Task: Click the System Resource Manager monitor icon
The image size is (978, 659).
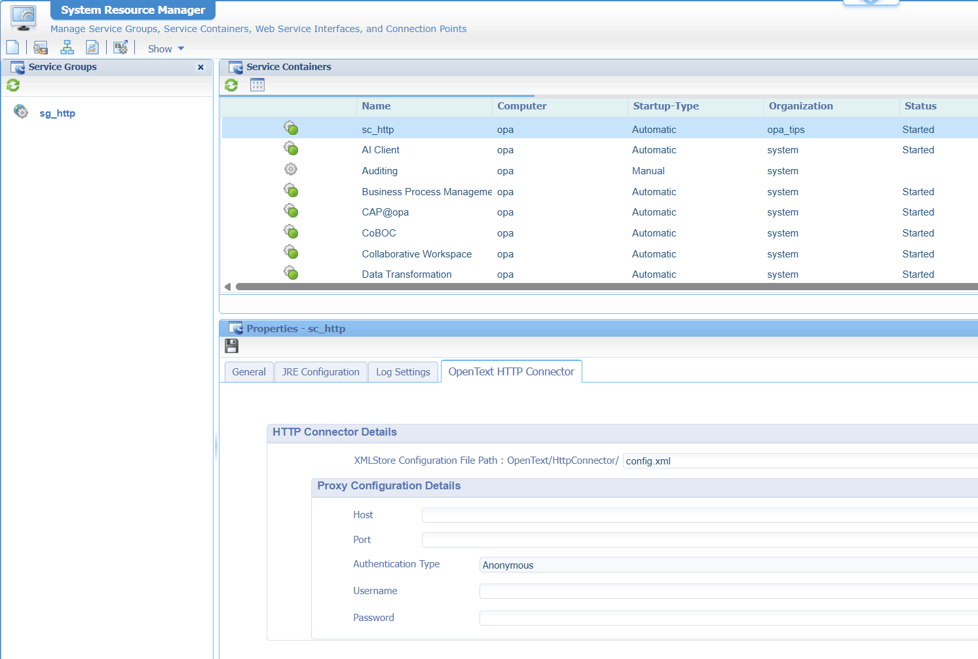Action: click(x=24, y=18)
